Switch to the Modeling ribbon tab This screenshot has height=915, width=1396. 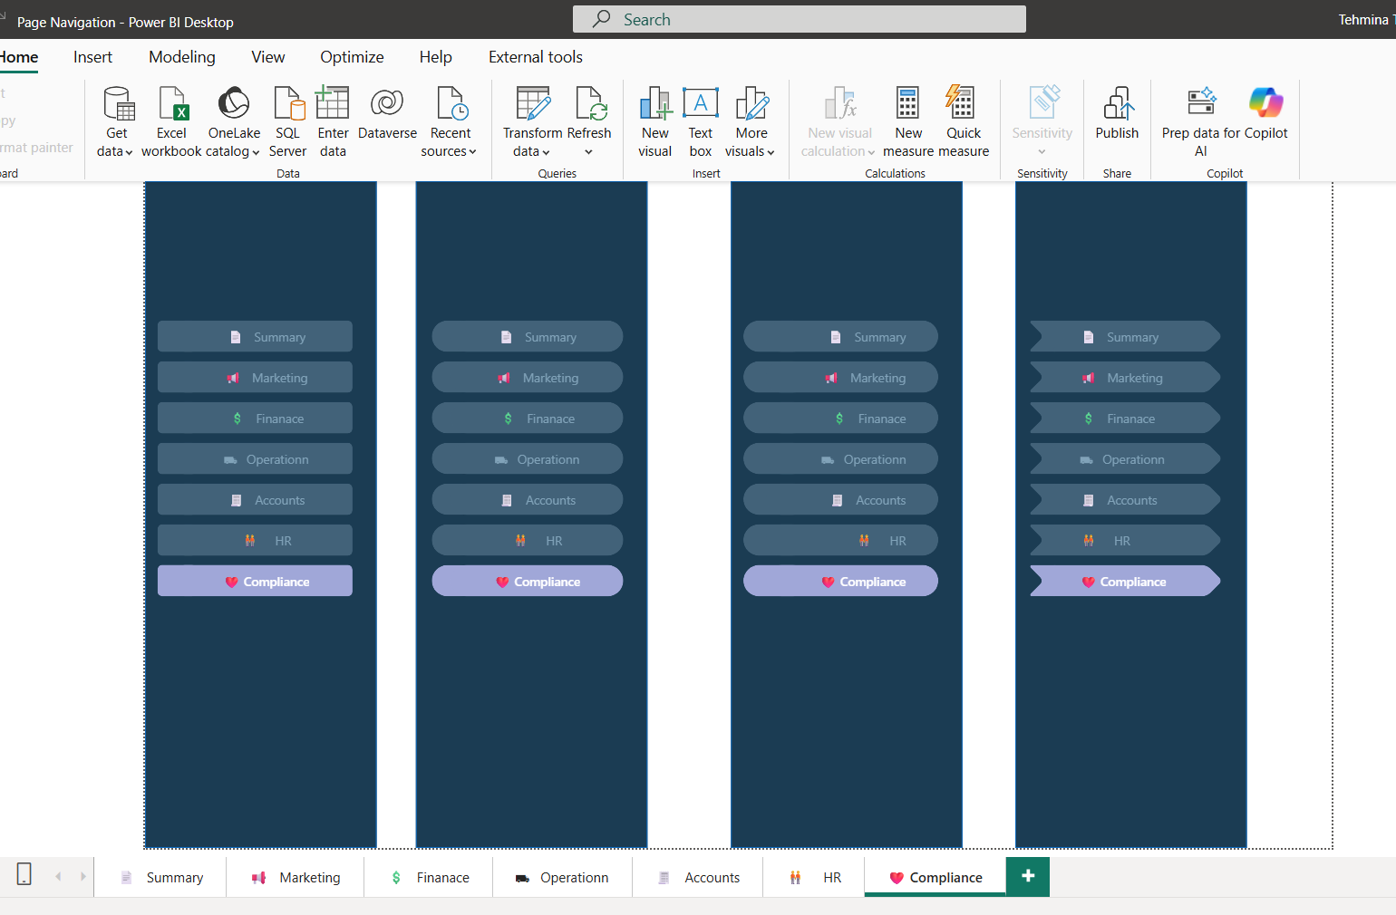pos(182,57)
